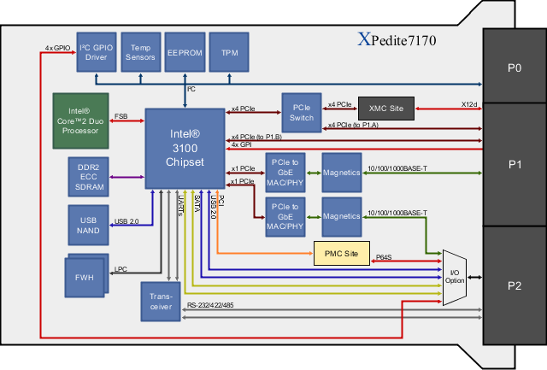This screenshot has width=547, height=370.
Task: Select the P1 connector block
Action: pos(515,164)
